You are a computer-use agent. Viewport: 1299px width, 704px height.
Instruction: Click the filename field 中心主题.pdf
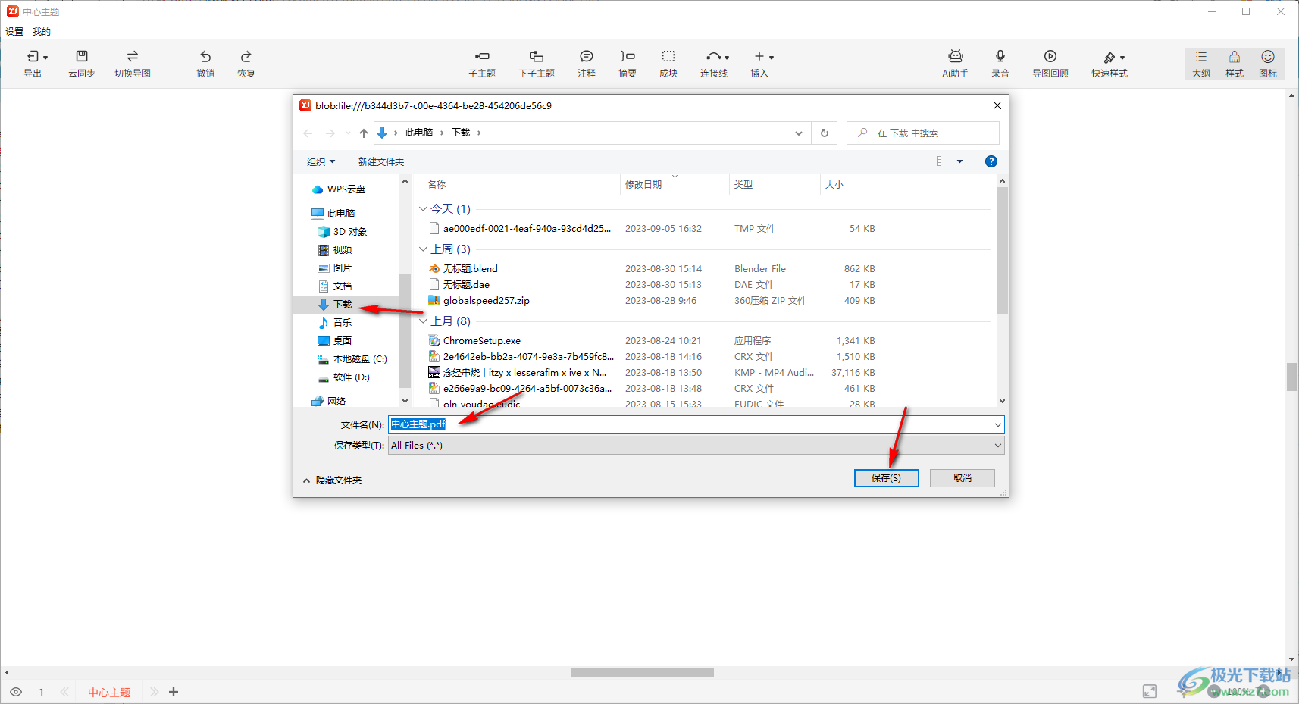click(x=696, y=424)
